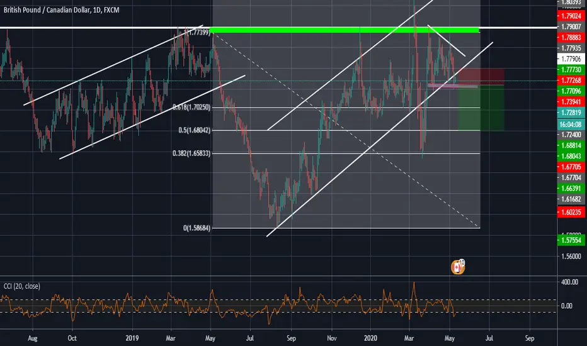
Task: Click the 2020 label on time axis
Action: tap(370, 338)
